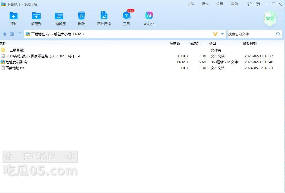Click the 删除 (Delete) recycle icon
Viewport: 285px width, 193px height.
tap(81, 16)
